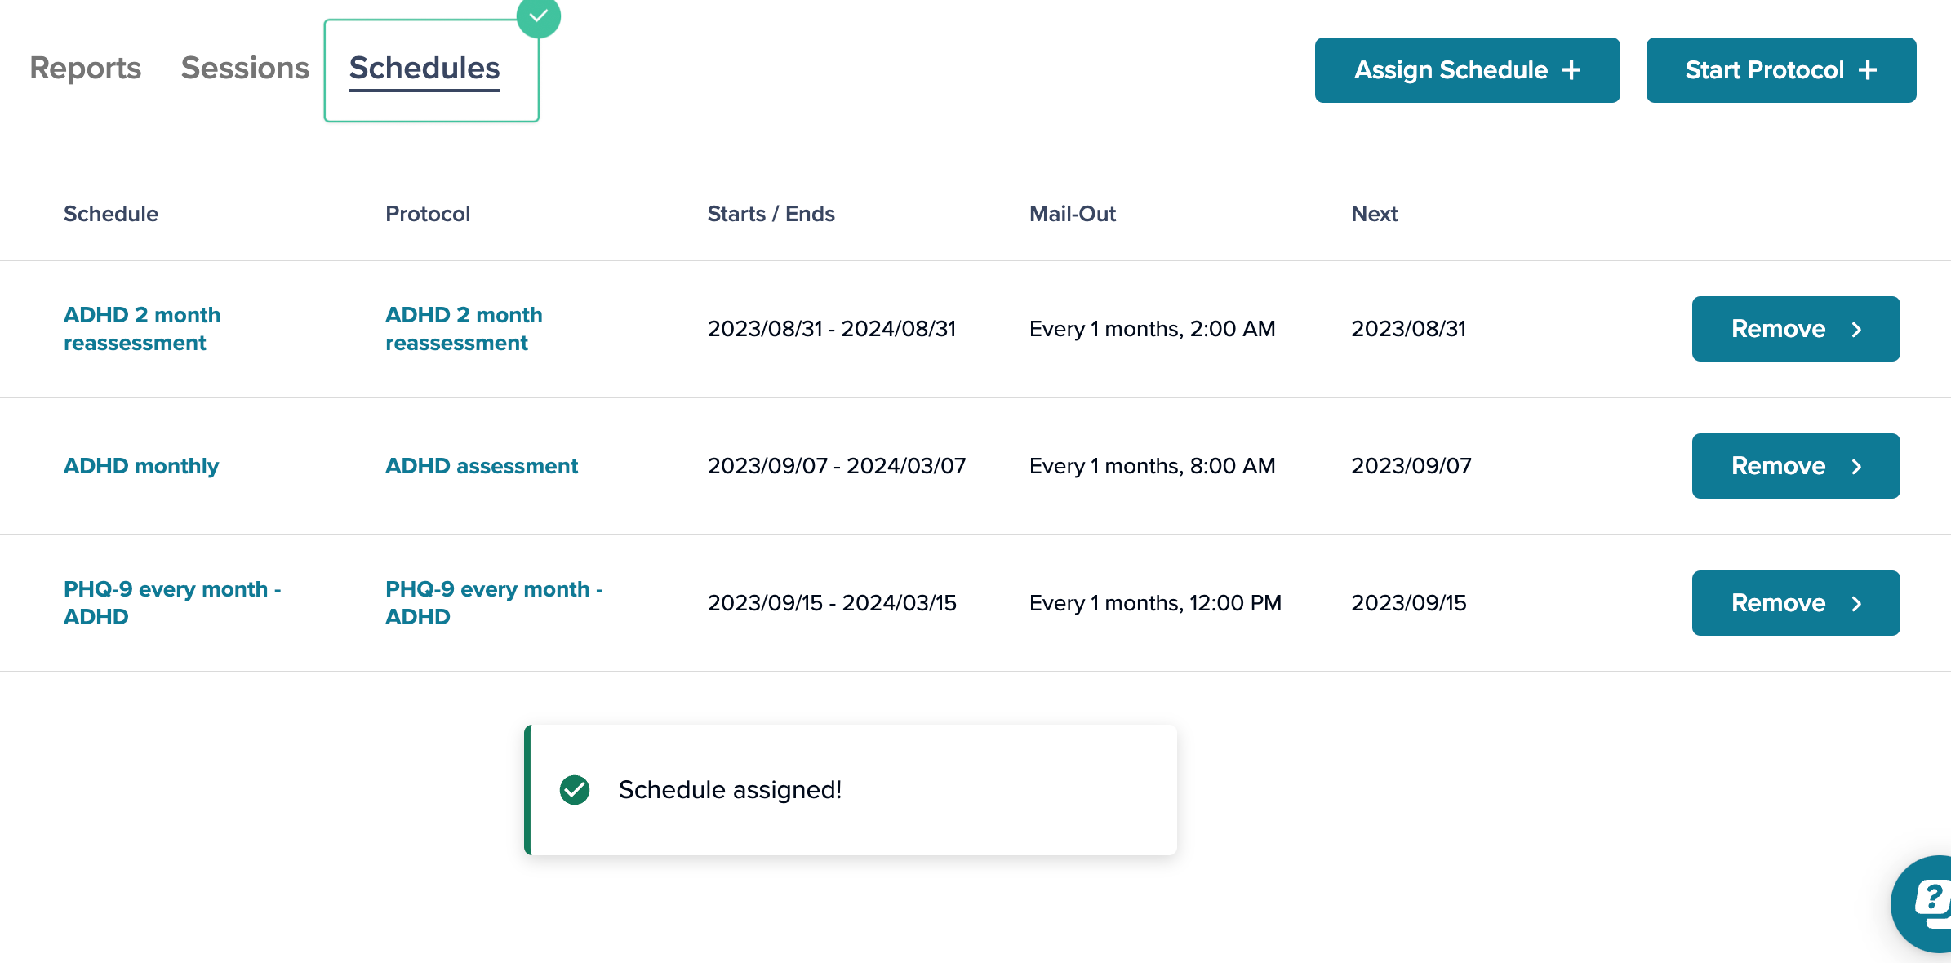Click the Assign Schedule button
This screenshot has height=963, width=1951.
pos(1467,70)
